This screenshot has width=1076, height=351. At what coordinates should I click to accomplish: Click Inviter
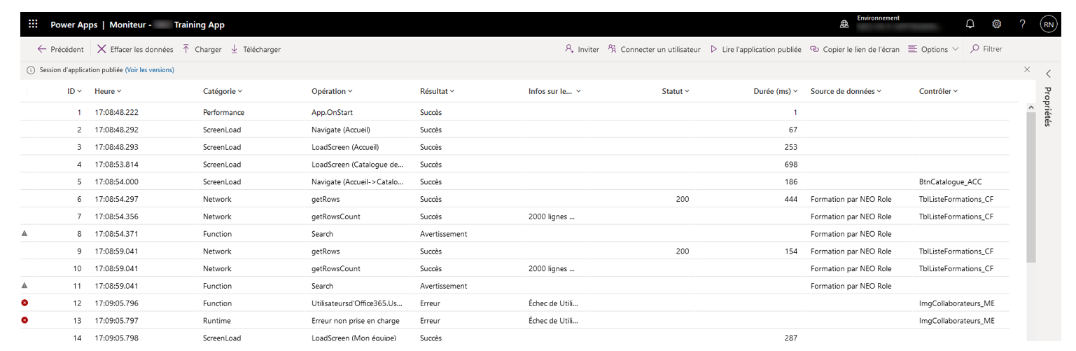tap(582, 49)
